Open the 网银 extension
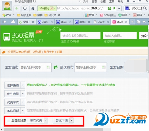 pos(123,15)
